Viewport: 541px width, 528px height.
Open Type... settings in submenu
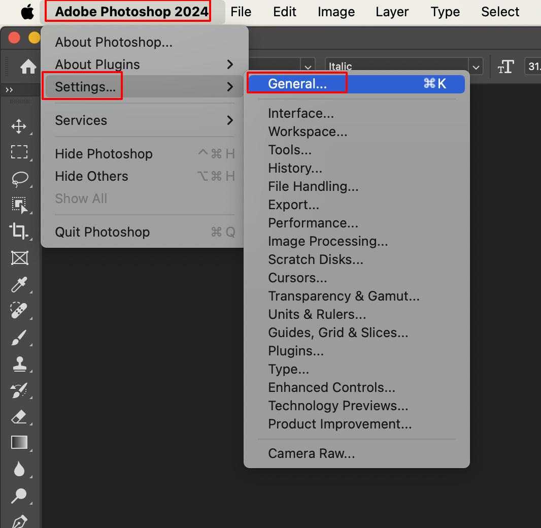(x=357, y=369)
